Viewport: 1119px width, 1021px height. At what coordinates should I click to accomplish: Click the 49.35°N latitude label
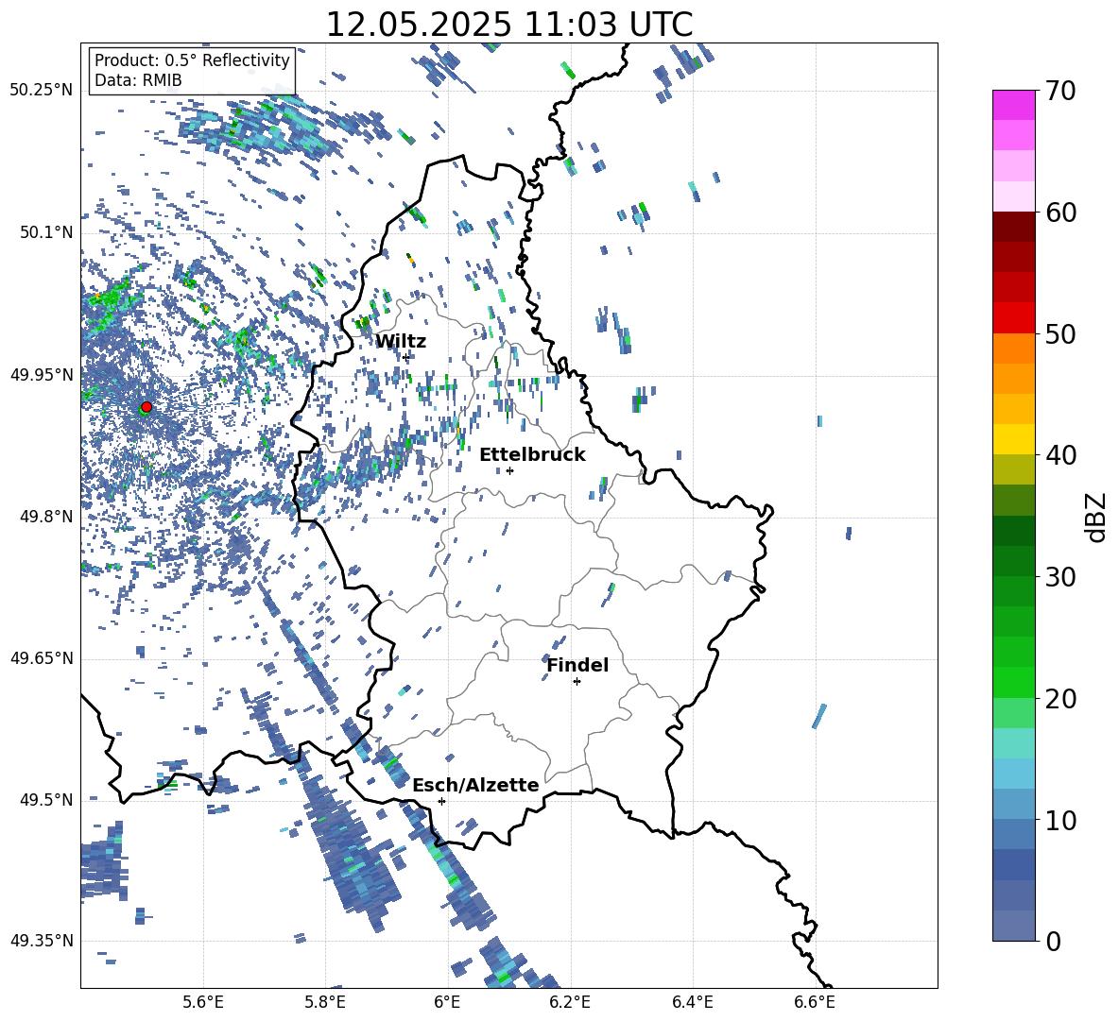[x=42, y=941]
